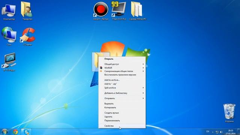
Task: Select the IP-TV Player shortcut icon
Action: point(9,62)
